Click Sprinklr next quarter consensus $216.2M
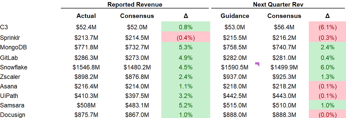The image size is (346, 118). click(x=284, y=38)
